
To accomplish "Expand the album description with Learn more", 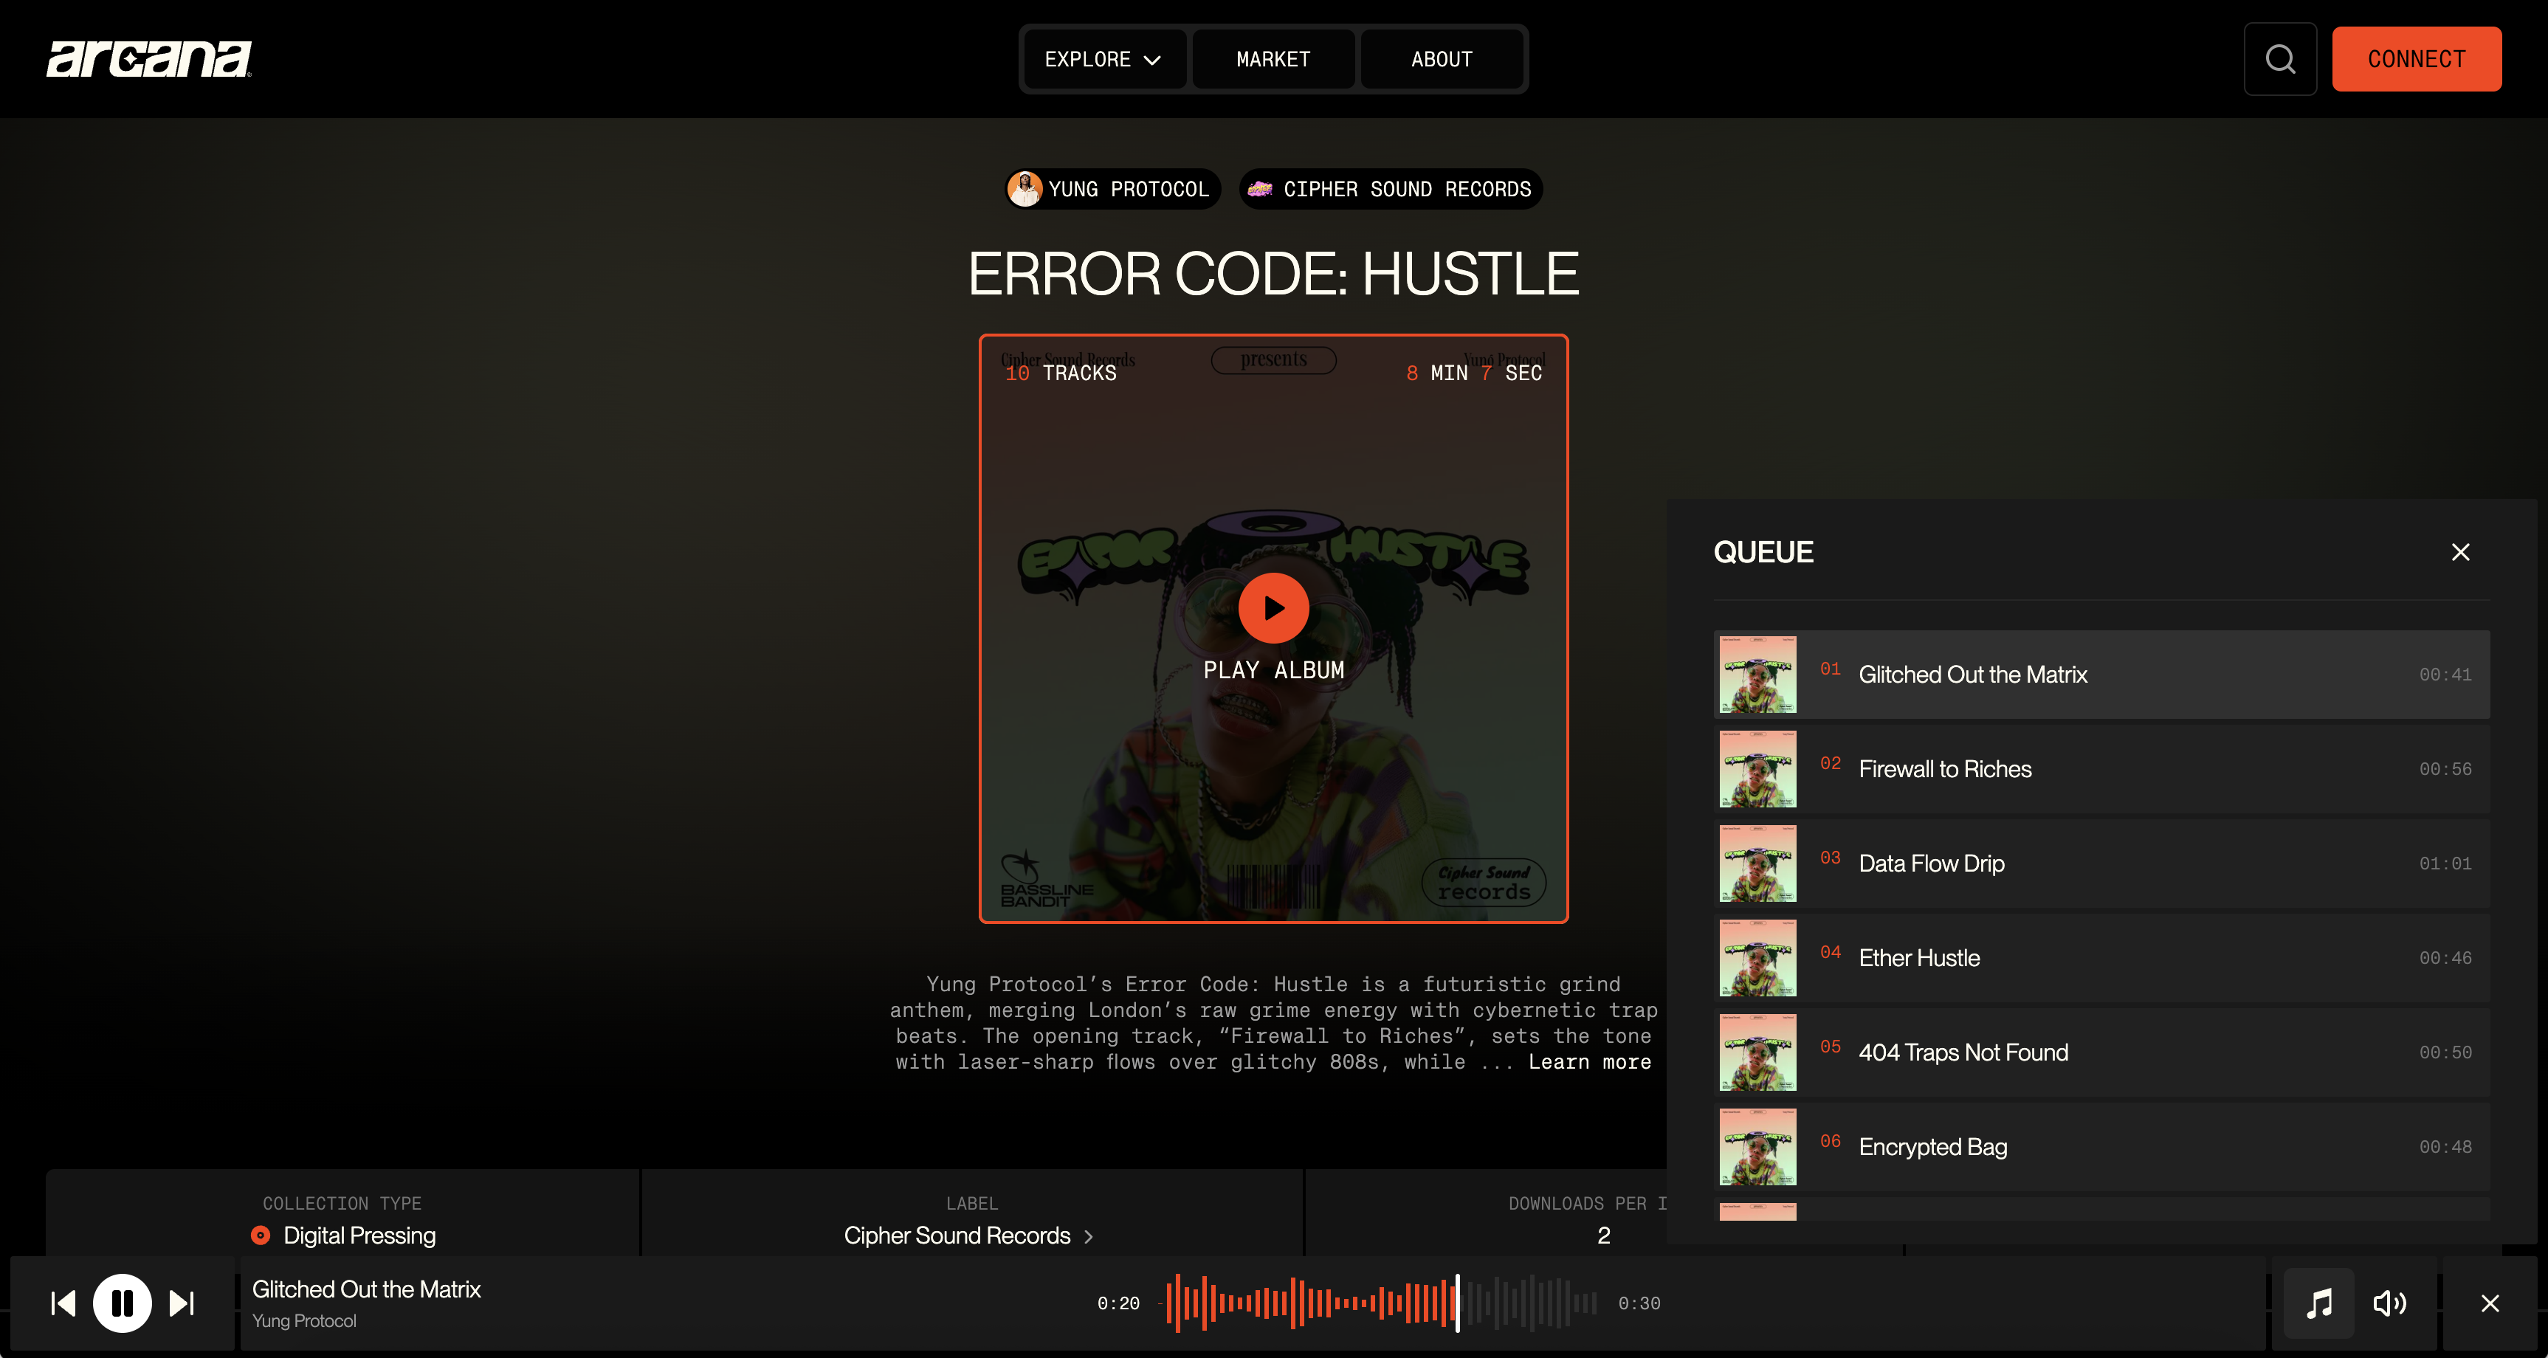I will [x=1588, y=1061].
